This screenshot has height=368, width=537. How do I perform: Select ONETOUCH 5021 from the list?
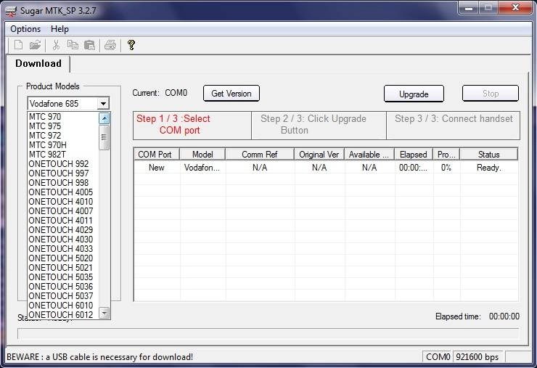click(x=63, y=267)
